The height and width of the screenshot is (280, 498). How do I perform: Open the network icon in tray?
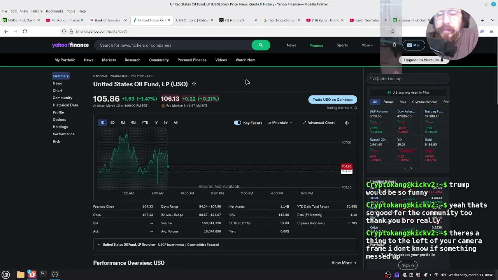click(436, 275)
